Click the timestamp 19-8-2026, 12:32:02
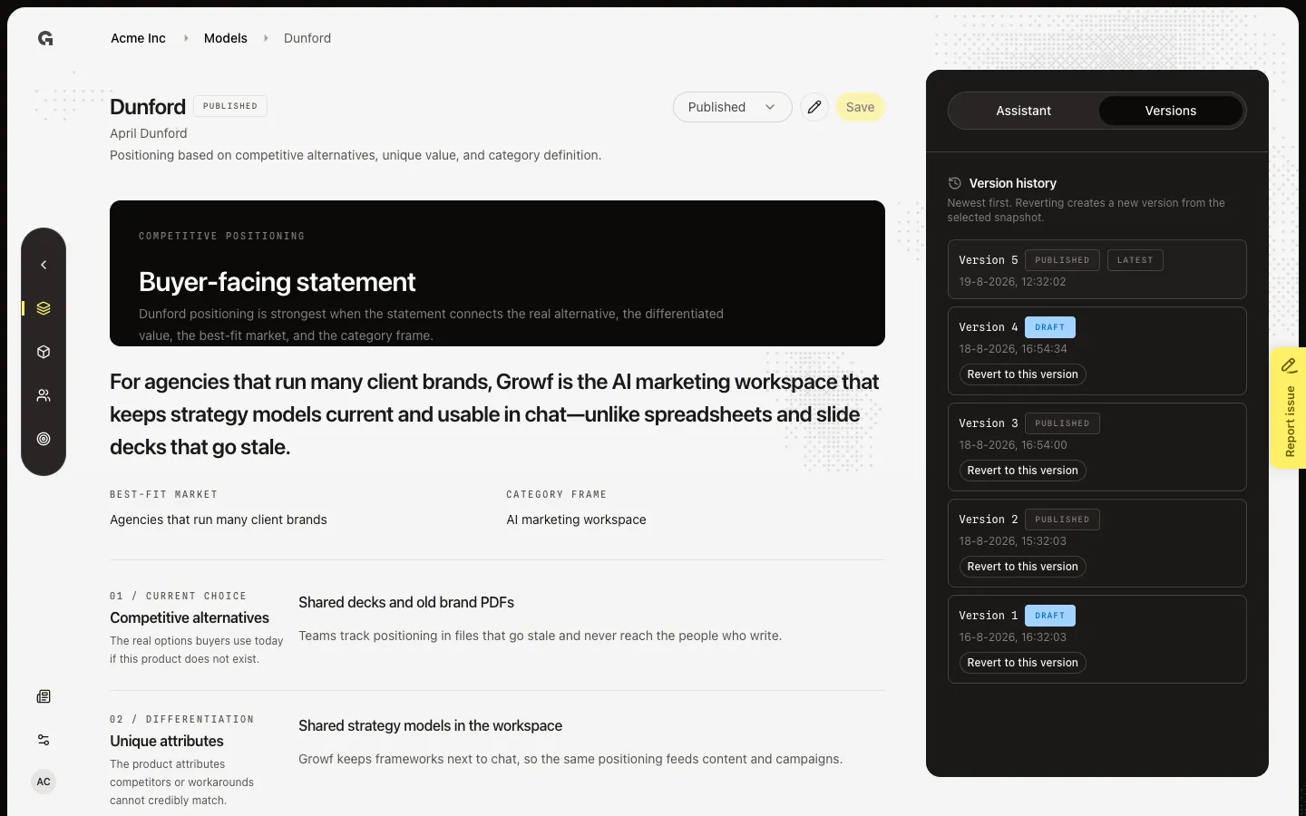Screen dimensions: 1306x816 point(1012,282)
